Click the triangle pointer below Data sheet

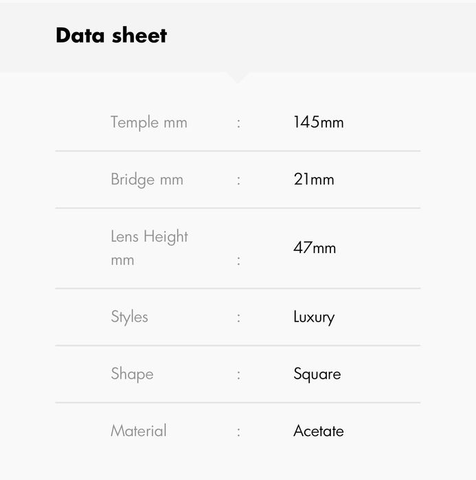tap(238, 77)
